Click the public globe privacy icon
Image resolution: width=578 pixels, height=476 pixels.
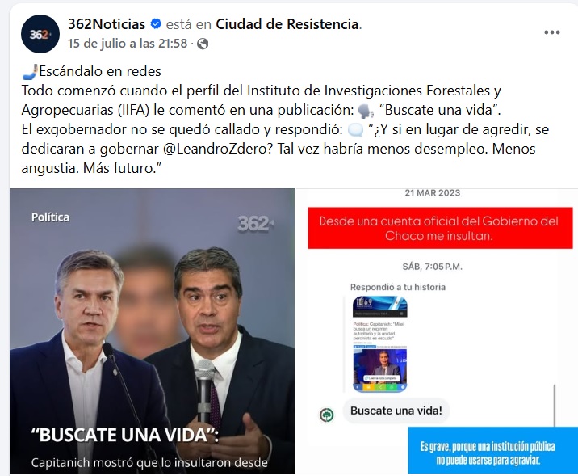203,44
